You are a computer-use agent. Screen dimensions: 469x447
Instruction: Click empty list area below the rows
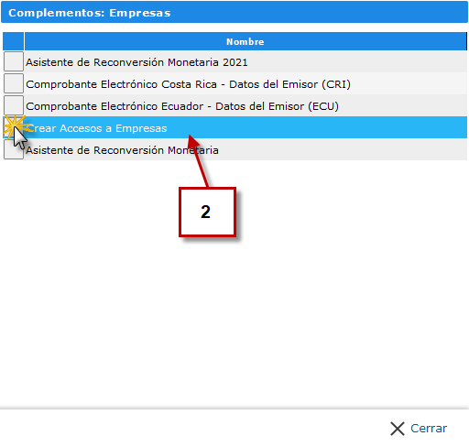[234, 284]
